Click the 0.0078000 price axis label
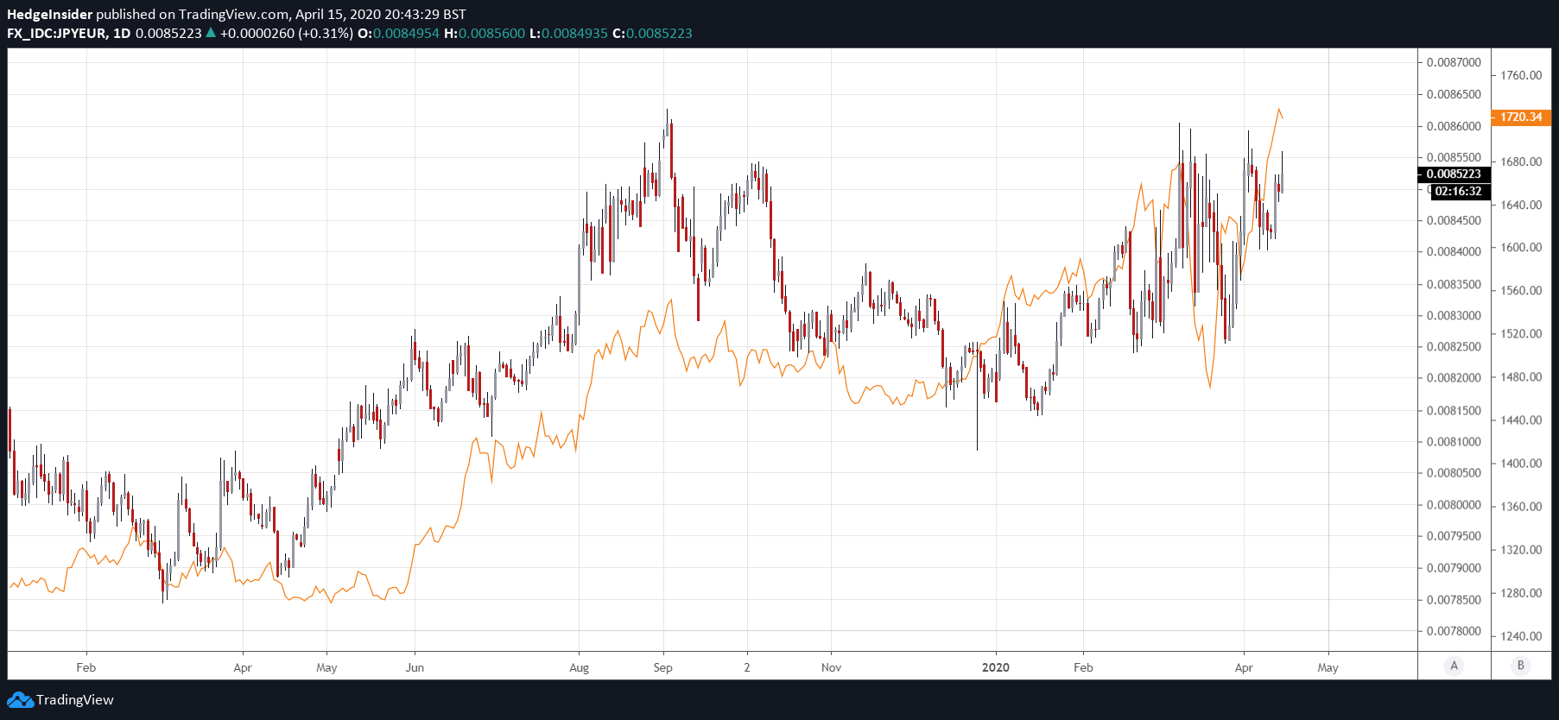 1454,631
